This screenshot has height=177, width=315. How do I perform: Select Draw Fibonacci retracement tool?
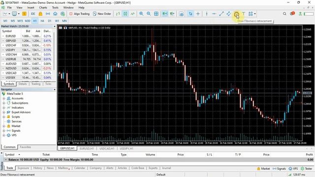pyautogui.click(x=236, y=14)
